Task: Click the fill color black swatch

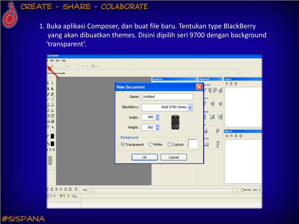Action: pos(52,144)
